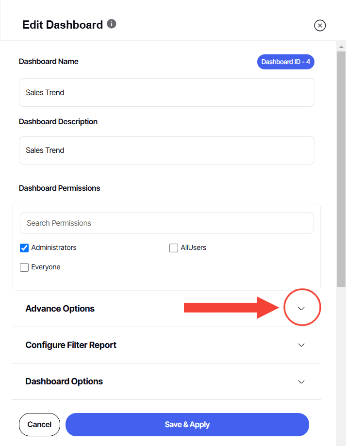Select the Dashboard Permissions heading
Screen dimensions: 346x446
pos(59,188)
